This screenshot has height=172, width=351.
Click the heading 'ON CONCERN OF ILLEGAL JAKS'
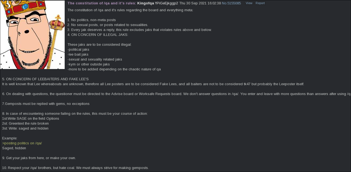(x=98, y=35)
